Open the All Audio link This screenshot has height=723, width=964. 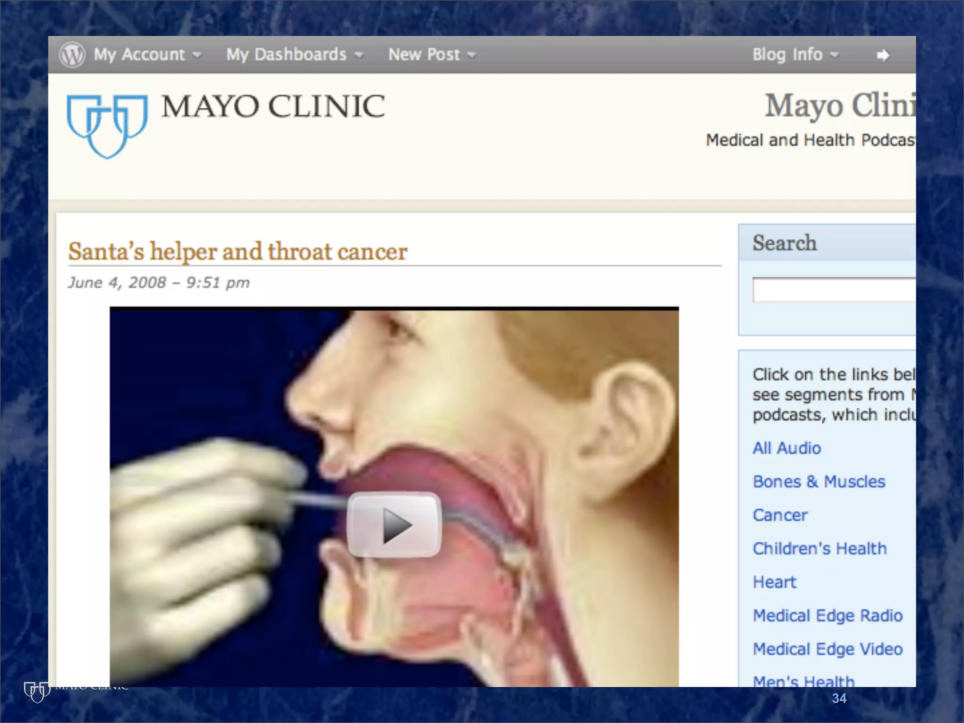click(x=787, y=448)
